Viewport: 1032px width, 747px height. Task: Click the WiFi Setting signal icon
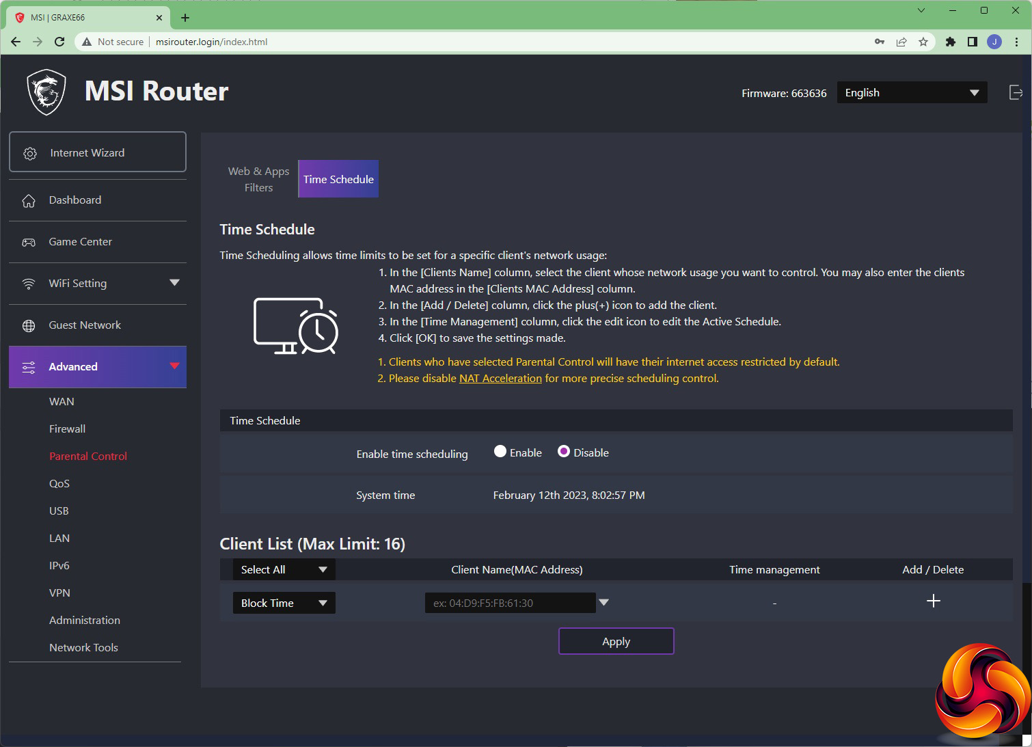pyautogui.click(x=29, y=284)
